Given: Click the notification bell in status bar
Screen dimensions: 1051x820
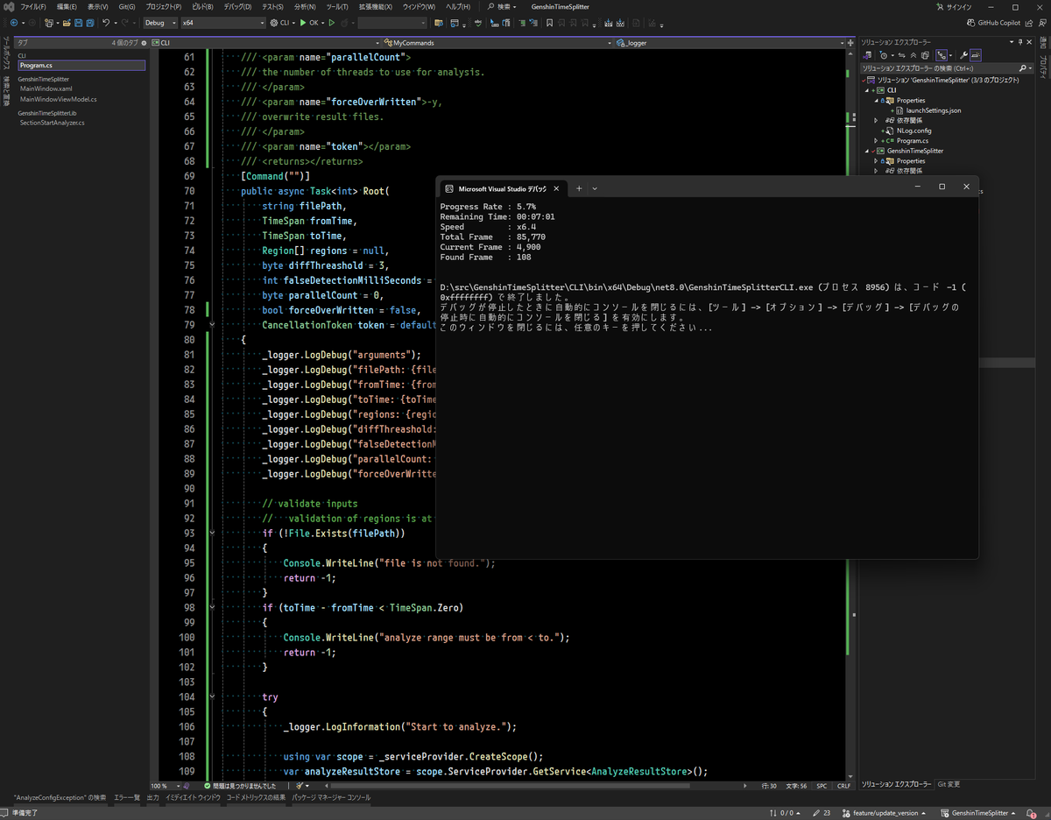Looking at the screenshot, I should pyautogui.click(x=1031, y=813).
